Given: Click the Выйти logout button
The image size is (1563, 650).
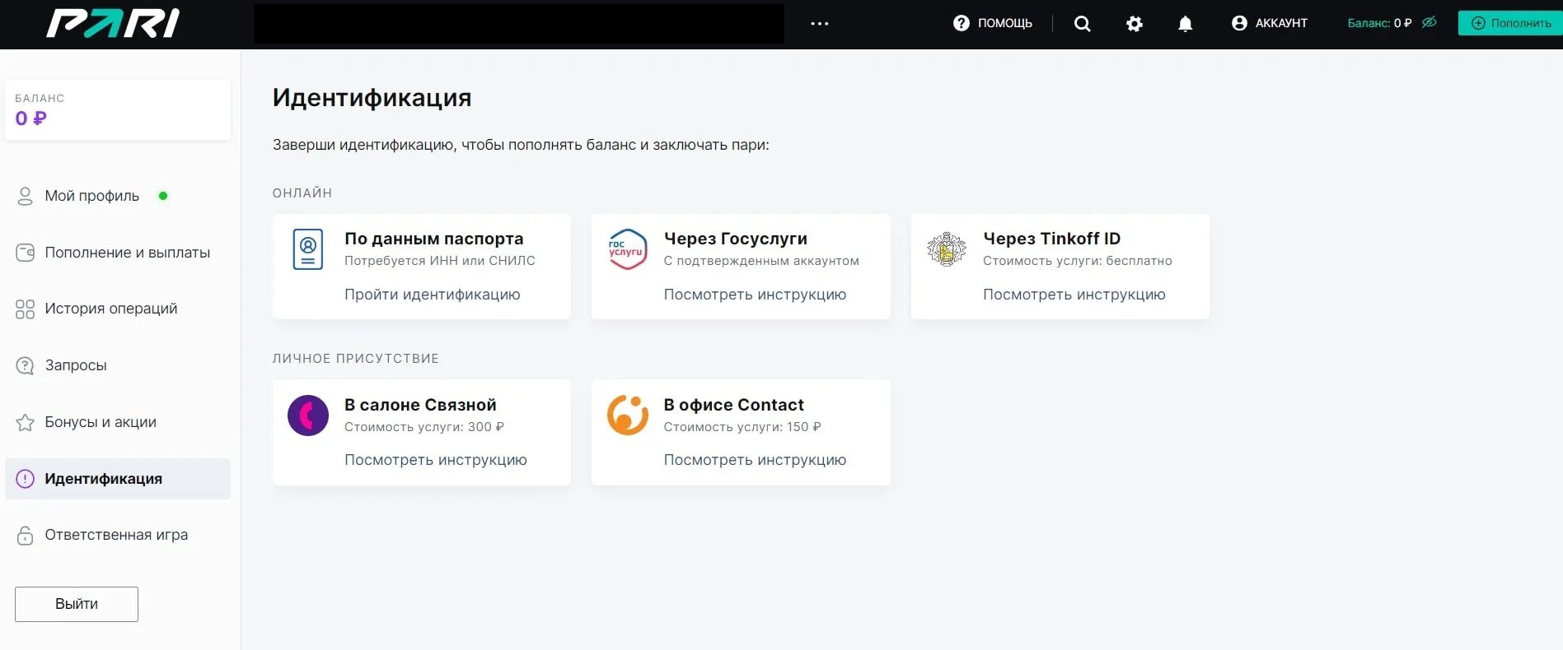Looking at the screenshot, I should click(77, 604).
